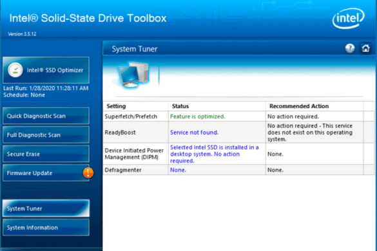Open help with the question mark icon
Viewport: 377px width, 251px height.
coord(350,48)
